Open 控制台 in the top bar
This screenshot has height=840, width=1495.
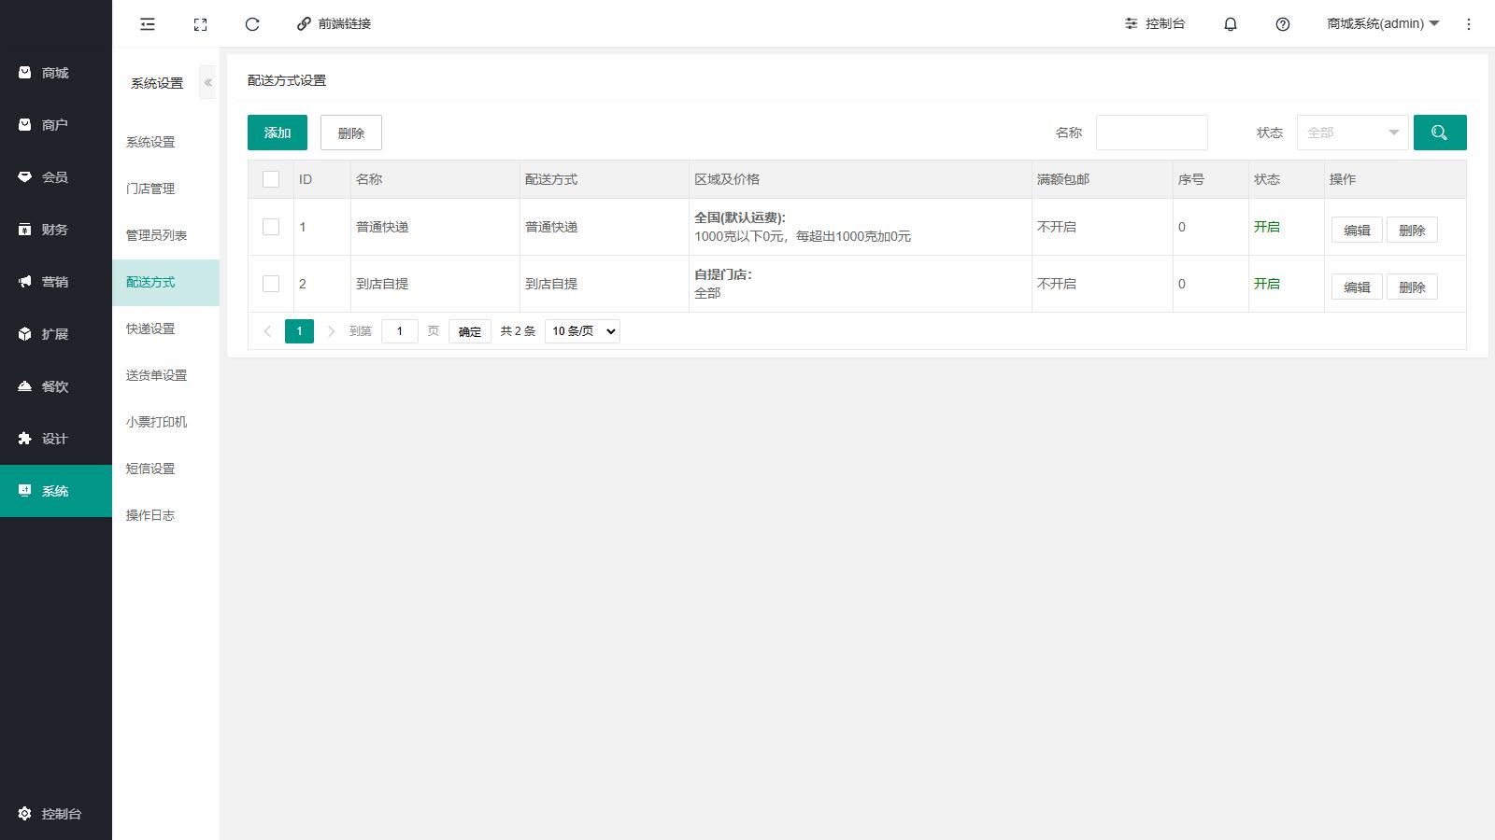pos(1155,24)
